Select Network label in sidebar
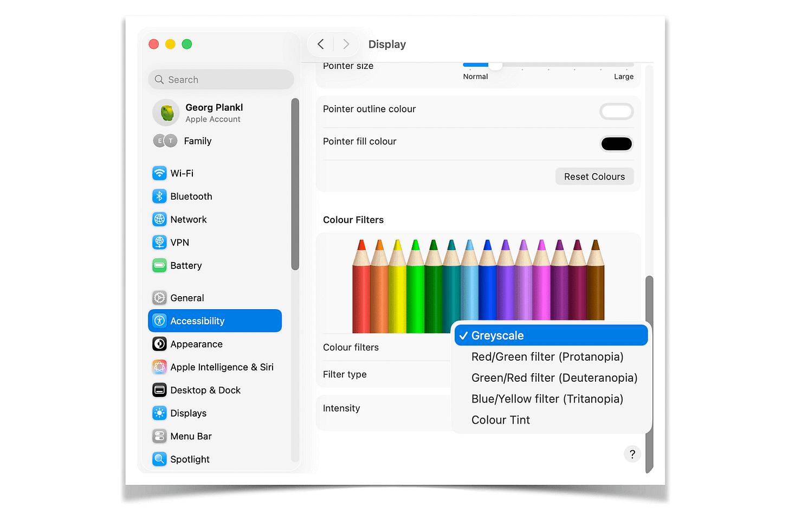Screen dimensions: 789x512 (x=189, y=220)
